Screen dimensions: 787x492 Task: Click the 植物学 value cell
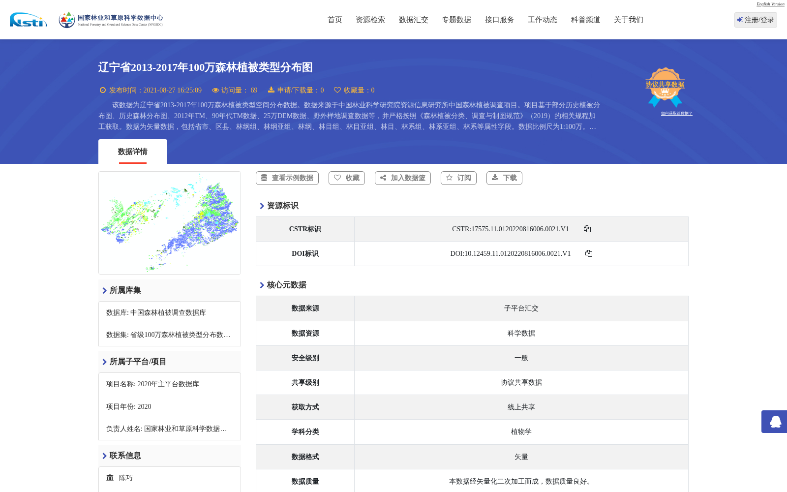point(521,432)
